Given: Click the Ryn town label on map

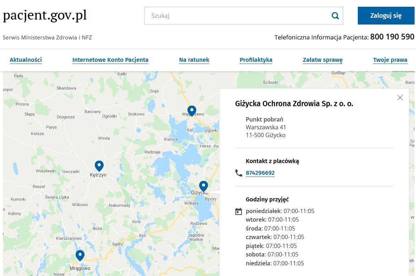Looking at the screenshot, I should click(x=142, y=236).
